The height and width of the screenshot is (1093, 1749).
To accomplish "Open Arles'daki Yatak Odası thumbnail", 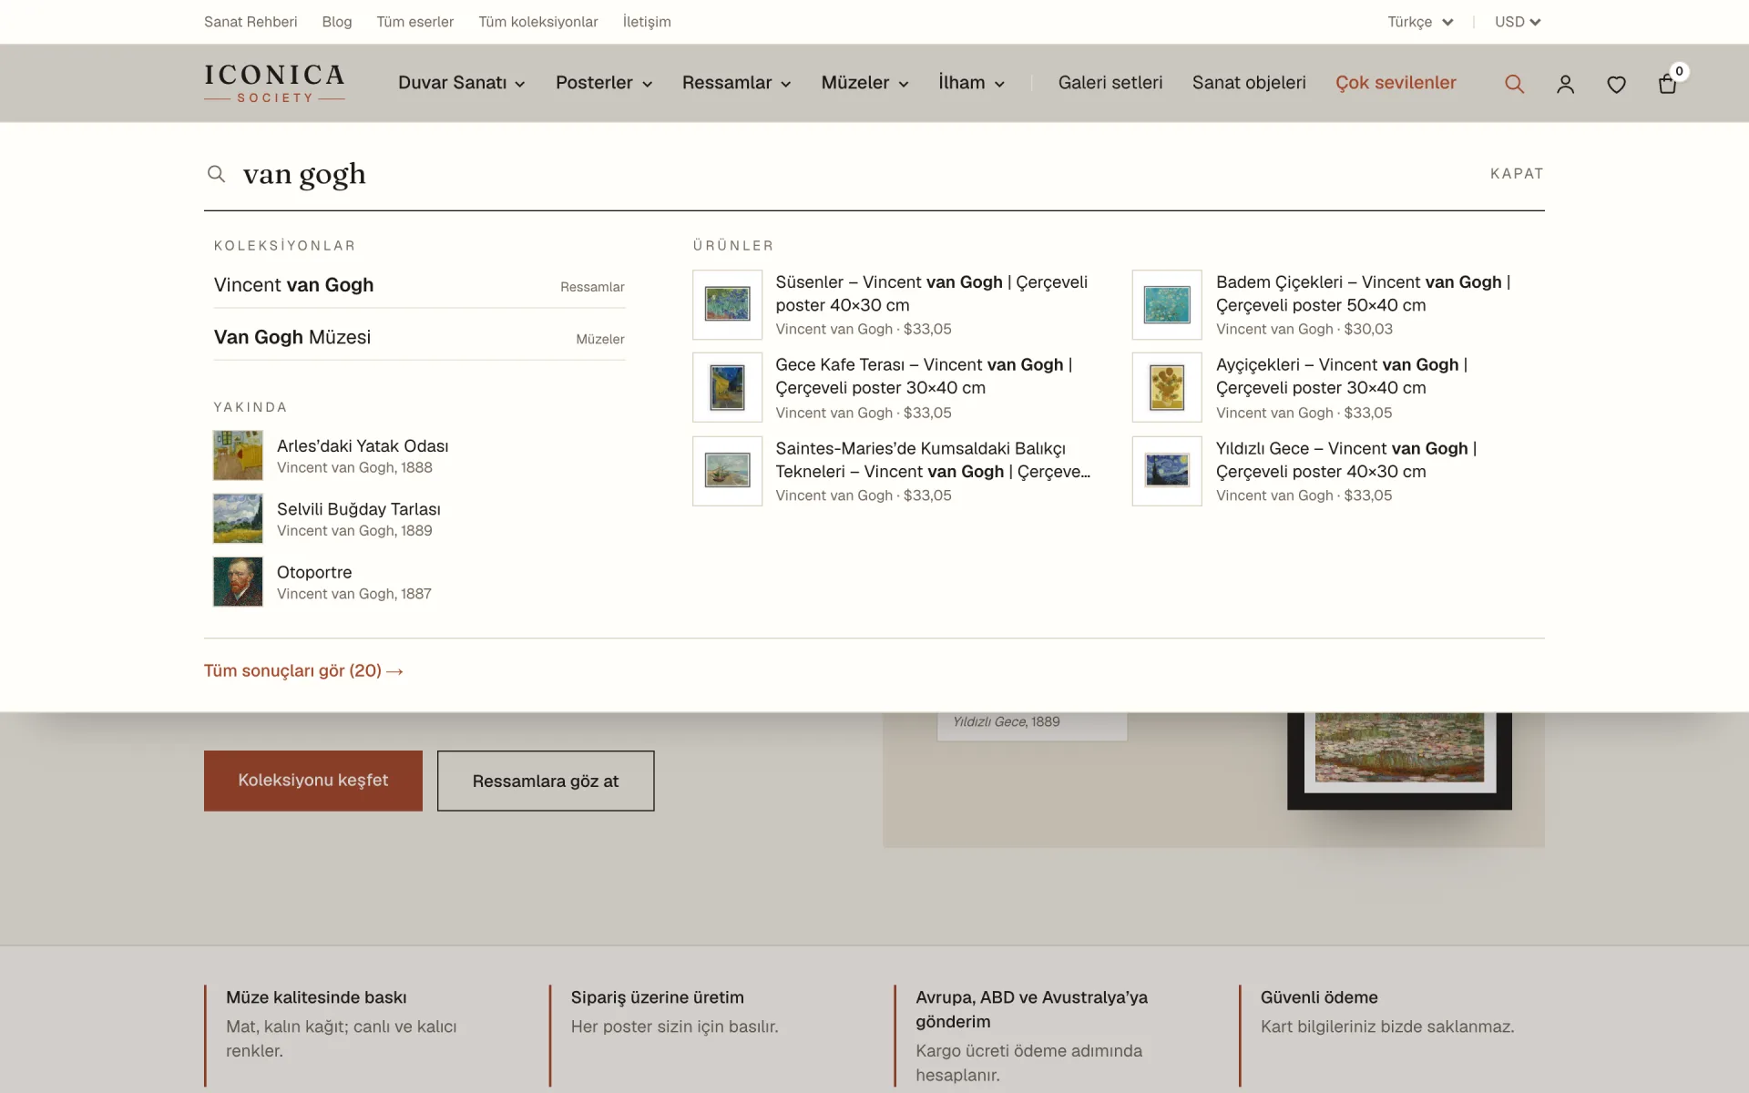I will coord(238,455).
